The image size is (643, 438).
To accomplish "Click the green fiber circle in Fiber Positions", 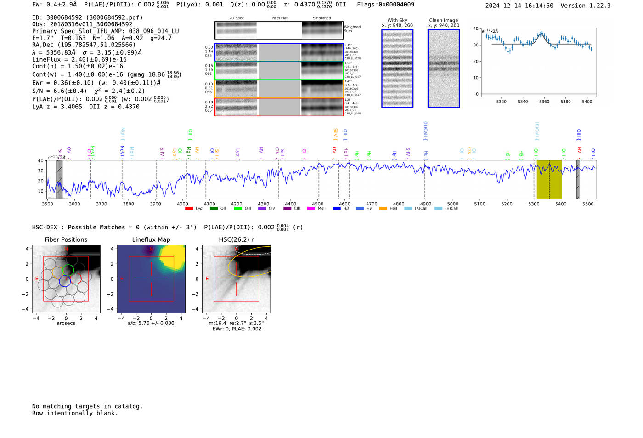I will [x=68, y=271].
